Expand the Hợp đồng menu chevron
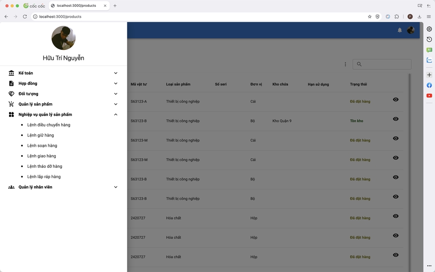Image resolution: width=435 pixels, height=272 pixels. click(116, 83)
